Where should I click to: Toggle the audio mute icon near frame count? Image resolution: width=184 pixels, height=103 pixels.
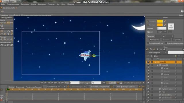point(104,83)
